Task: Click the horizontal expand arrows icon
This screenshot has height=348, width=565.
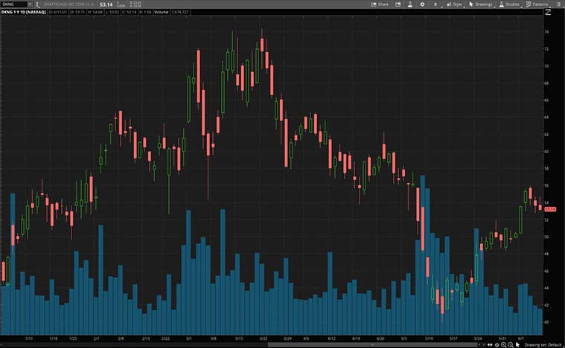Action: pyautogui.click(x=490, y=345)
